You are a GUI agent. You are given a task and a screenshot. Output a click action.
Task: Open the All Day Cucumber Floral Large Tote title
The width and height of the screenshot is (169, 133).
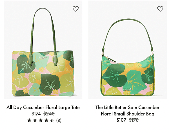tap(43, 107)
